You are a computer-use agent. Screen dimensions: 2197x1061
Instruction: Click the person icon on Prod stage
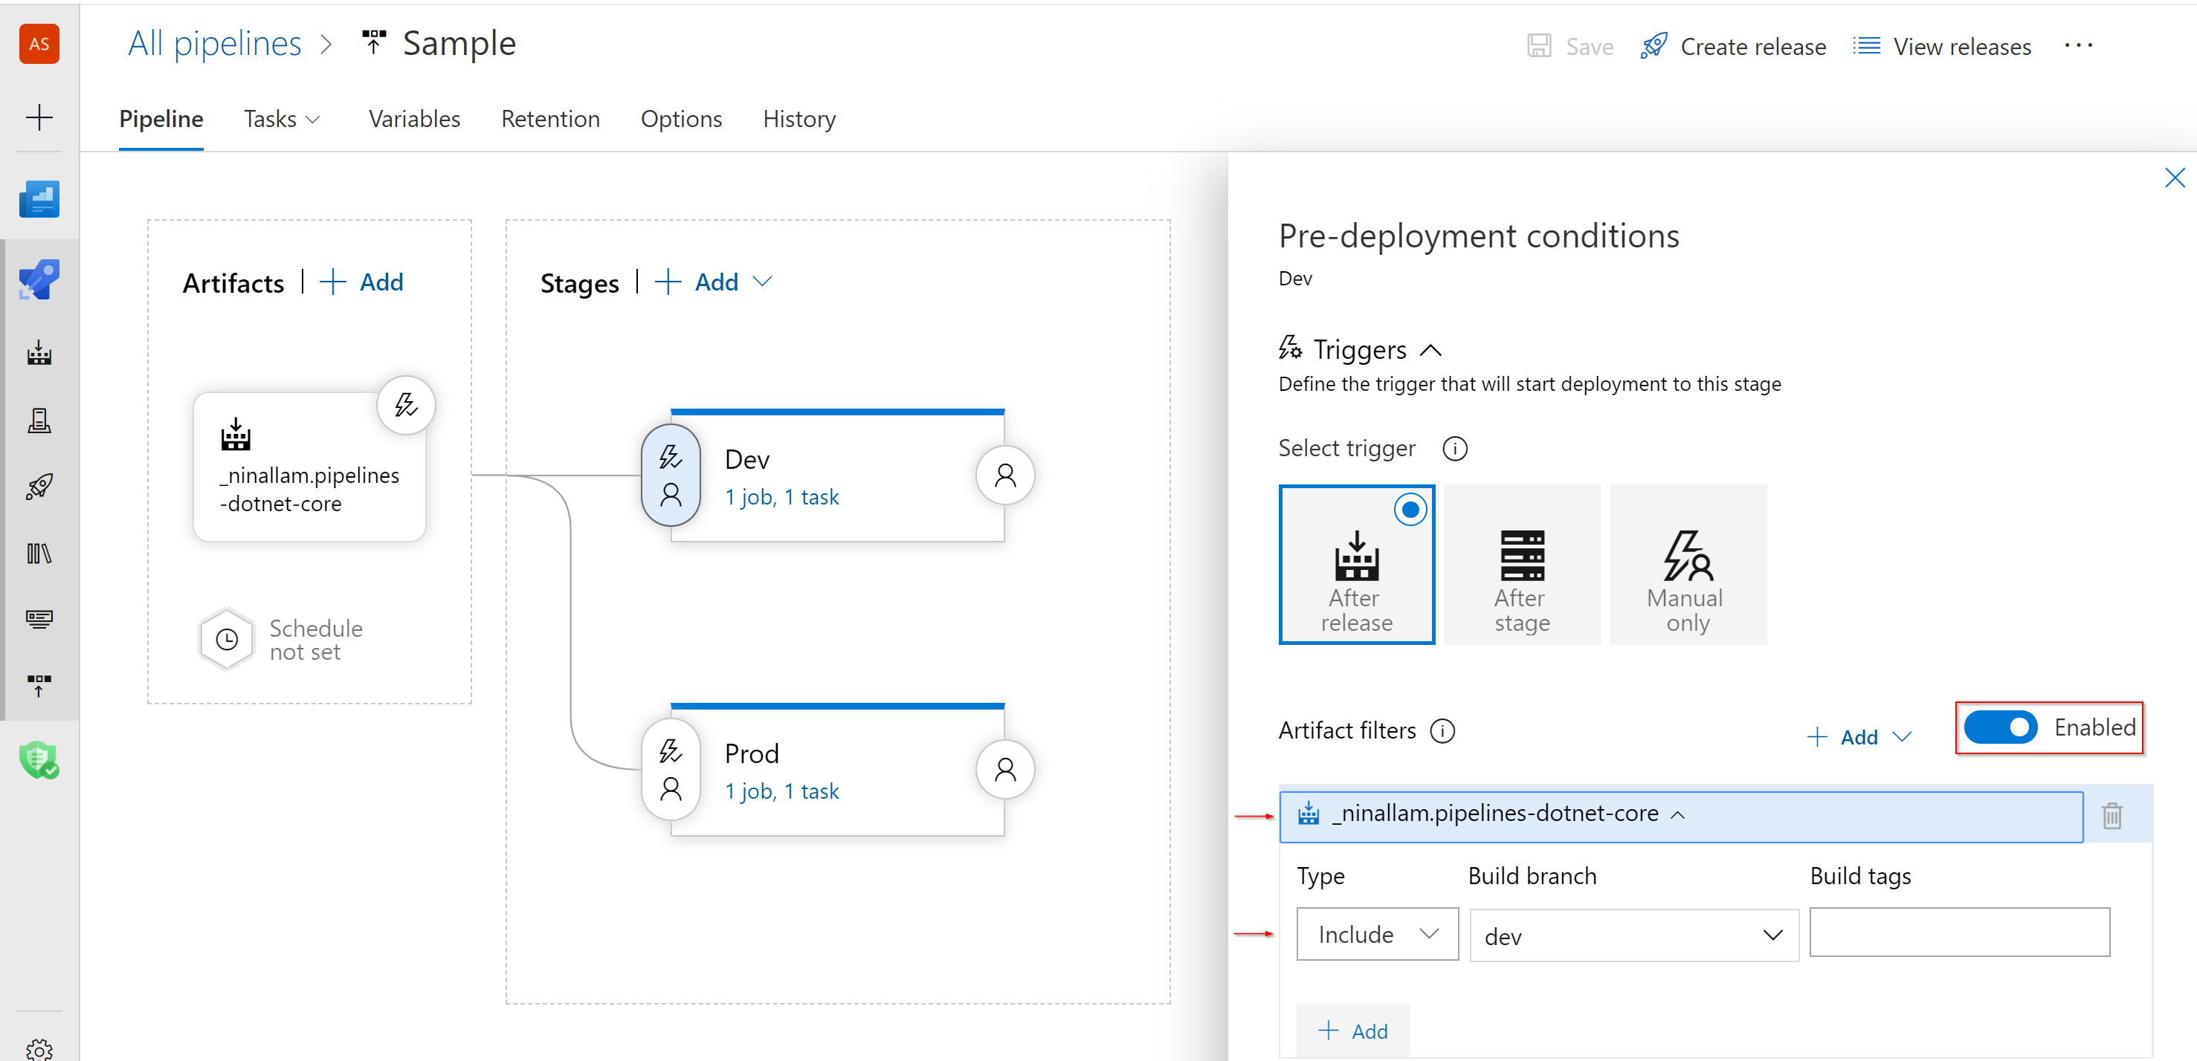tap(1006, 768)
